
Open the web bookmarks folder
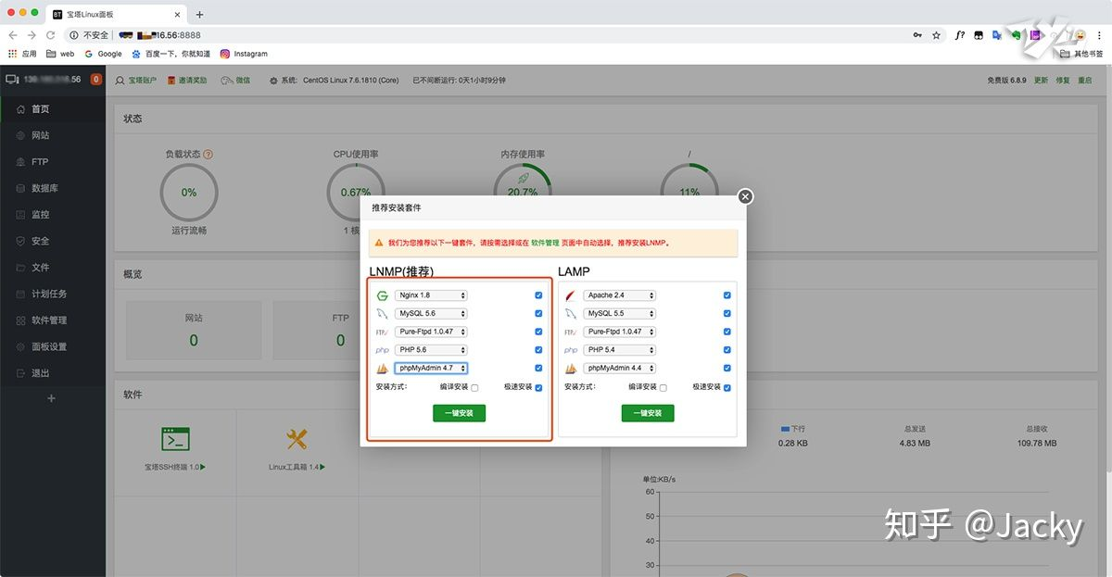(60, 54)
